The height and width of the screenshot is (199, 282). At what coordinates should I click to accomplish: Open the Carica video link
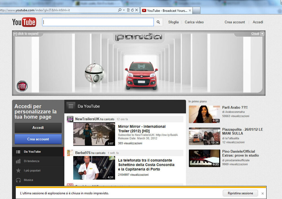(194, 22)
